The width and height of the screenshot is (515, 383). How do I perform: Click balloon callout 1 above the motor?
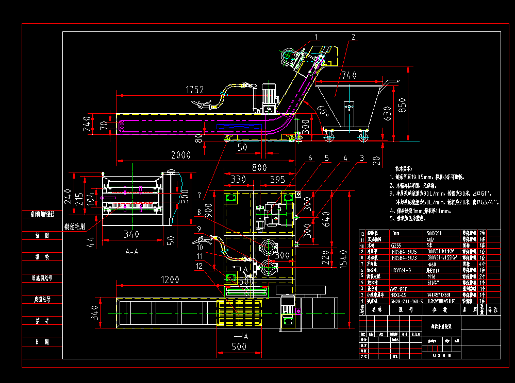(x=315, y=37)
